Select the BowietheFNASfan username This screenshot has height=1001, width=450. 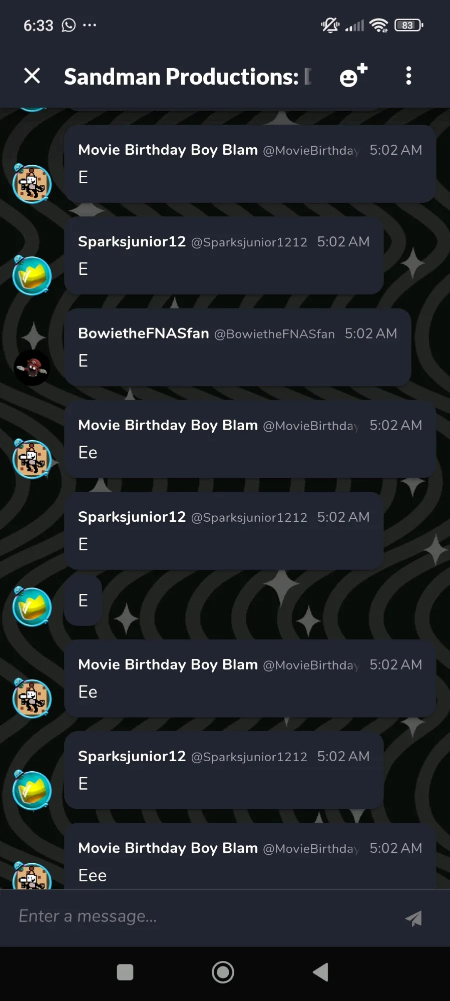pyautogui.click(x=144, y=333)
